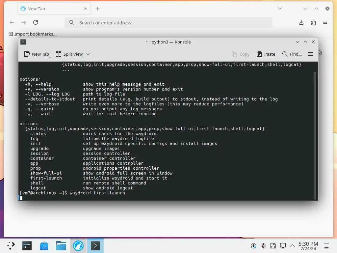
Task: Click the Konsole vertical scrollbar
Action: (x=315, y=135)
